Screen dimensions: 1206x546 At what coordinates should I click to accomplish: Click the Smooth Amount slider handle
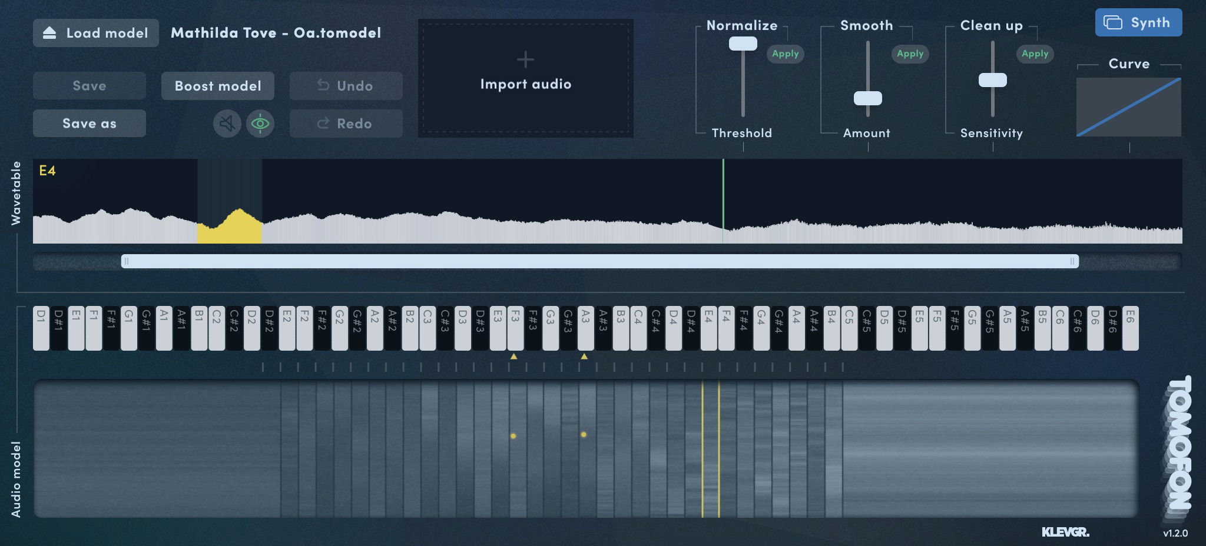pyautogui.click(x=868, y=99)
